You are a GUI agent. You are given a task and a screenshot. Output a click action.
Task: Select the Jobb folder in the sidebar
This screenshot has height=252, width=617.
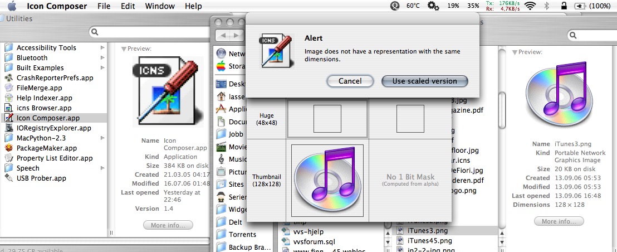(x=231, y=134)
